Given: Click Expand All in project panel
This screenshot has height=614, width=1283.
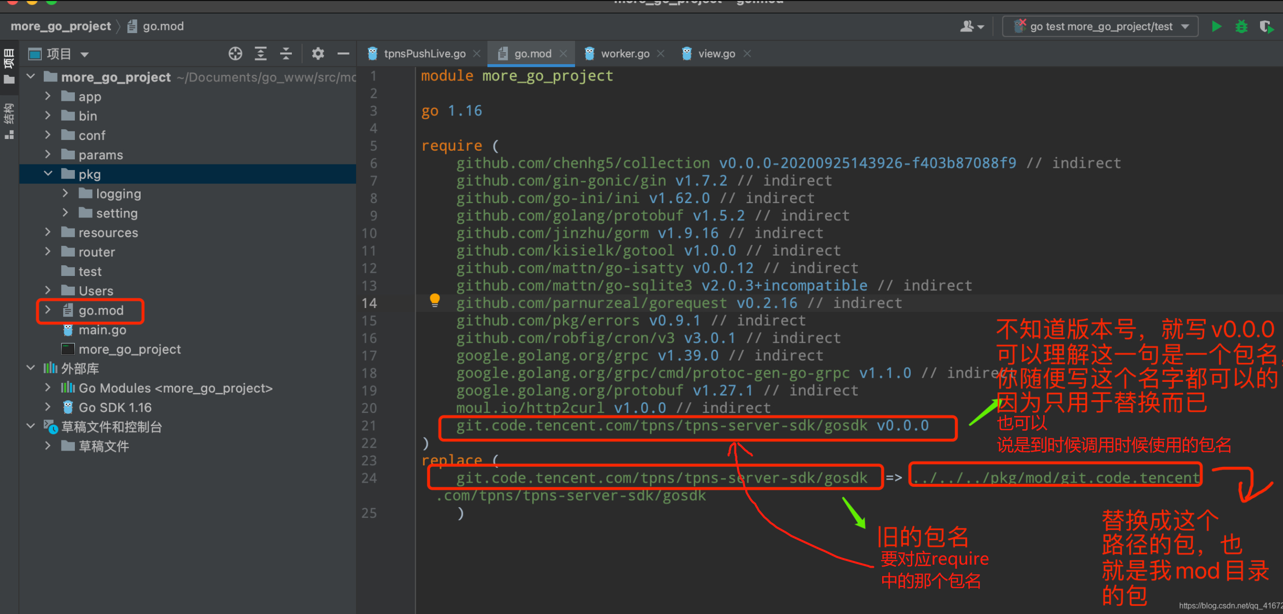Looking at the screenshot, I should (261, 53).
